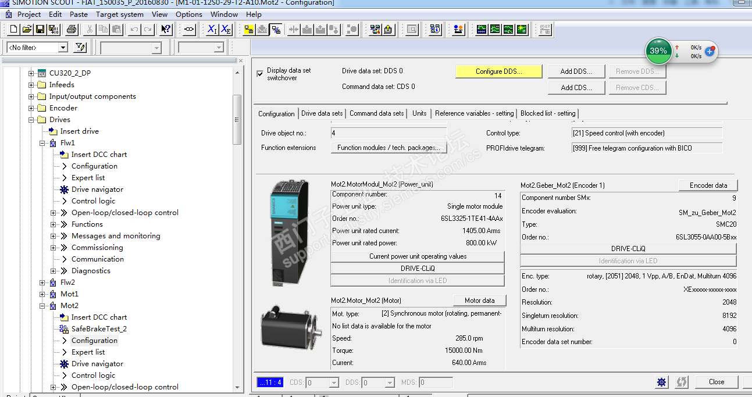The width and height of the screenshot is (752, 397).
Task: Open Drive navigator under Flw1
Action: pyautogui.click(x=97, y=189)
